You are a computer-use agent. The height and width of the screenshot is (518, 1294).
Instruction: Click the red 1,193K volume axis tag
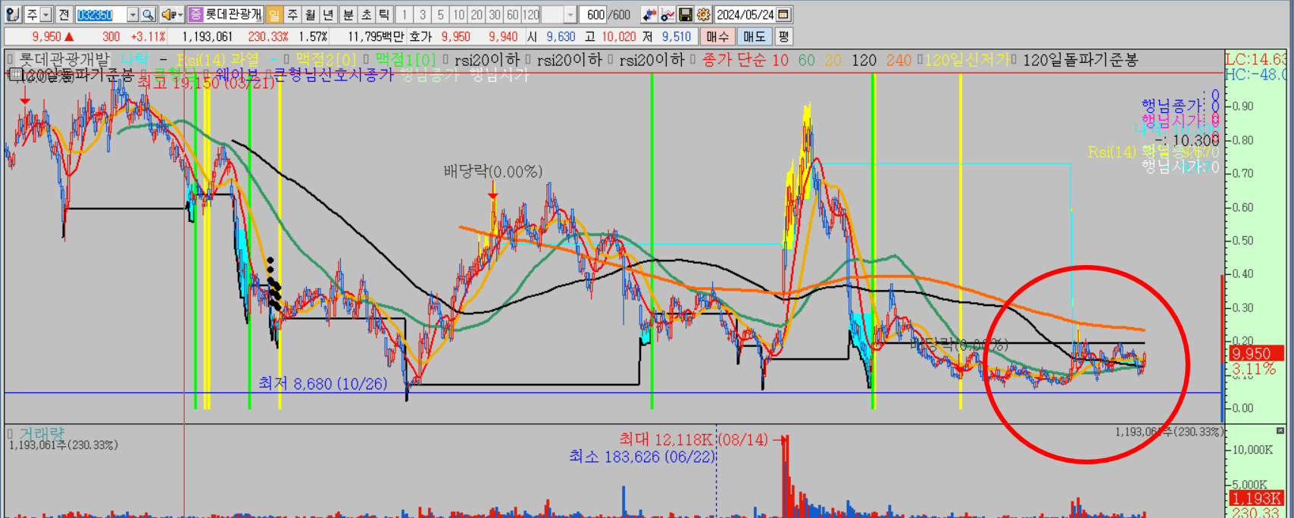pyautogui.click(x=1256, y=498)
